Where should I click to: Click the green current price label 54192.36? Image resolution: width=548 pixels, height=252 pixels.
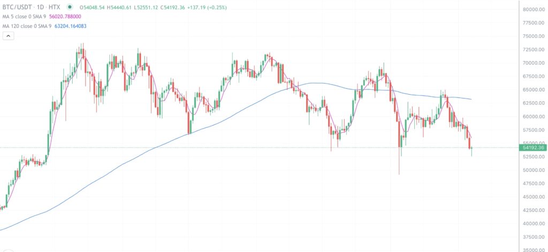534,148
